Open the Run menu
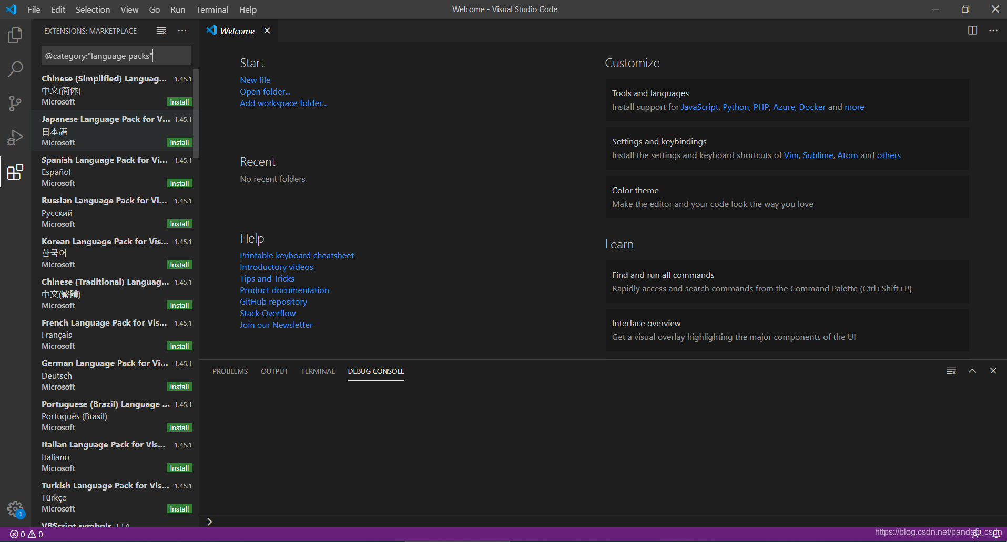The width and height of the screenshot is (1007, 542). pos(178,9)
